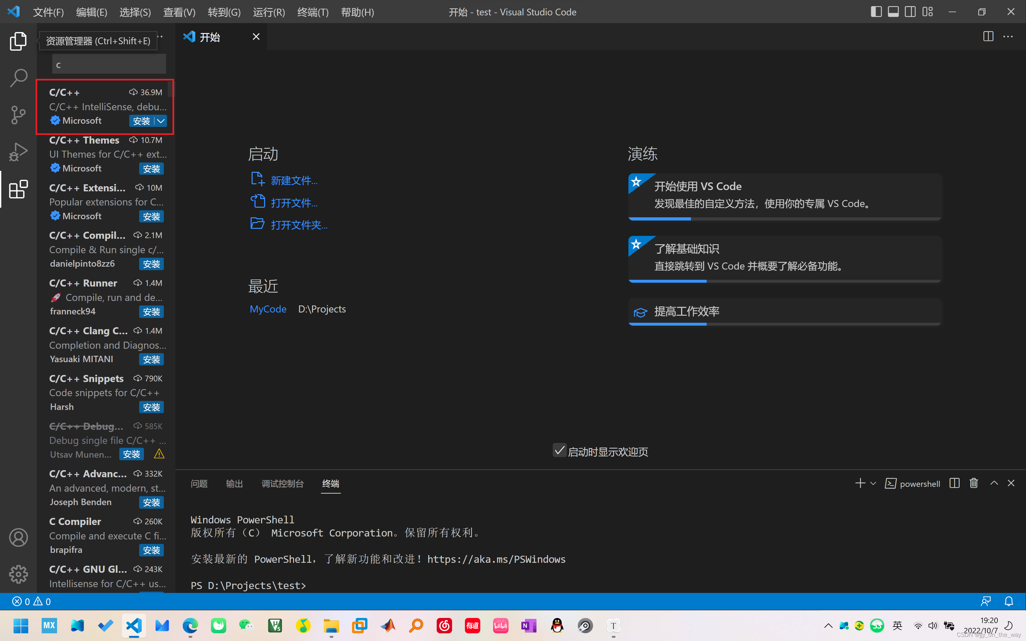Open the Source Control view icon
This screenshot has width=1026, height=641.
coord(18,115)
